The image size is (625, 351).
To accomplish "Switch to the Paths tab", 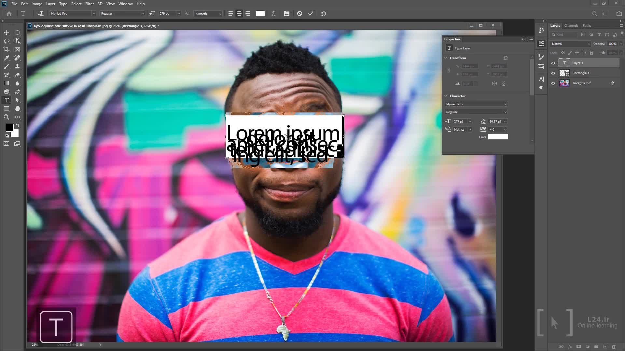I will point(587,25).
